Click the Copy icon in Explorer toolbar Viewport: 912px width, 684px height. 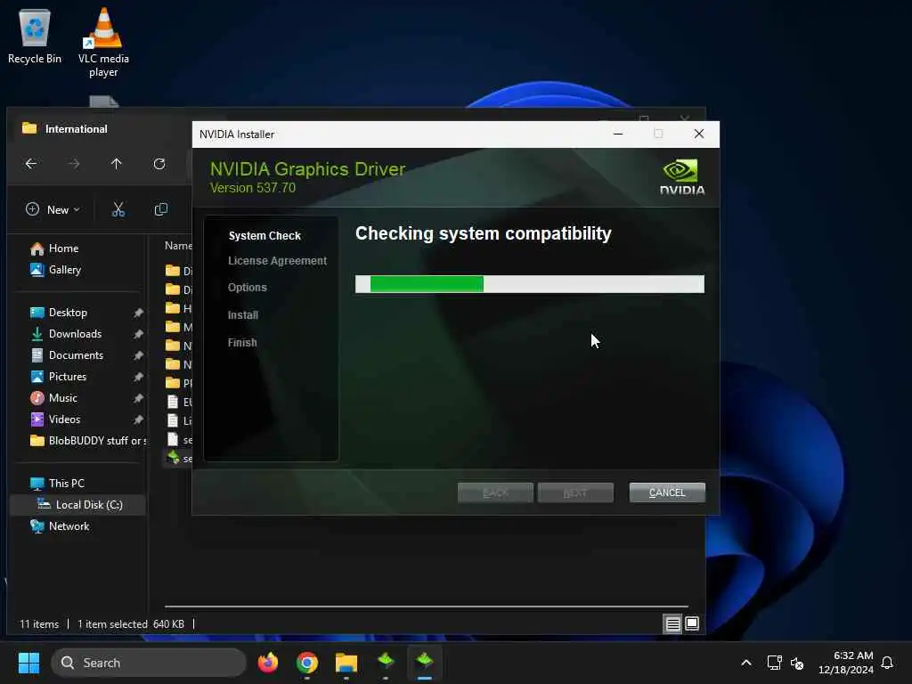(x=161, y=209)
